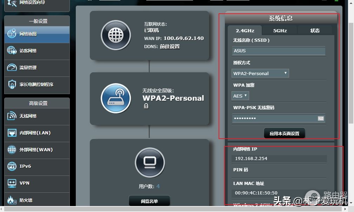Open the Network Setup Wizard (网络设置向导) icon

coord(12,3)
